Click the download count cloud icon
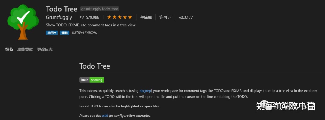325x120 pixels. (82, 17)
